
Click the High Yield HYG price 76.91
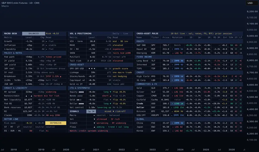(x=166, y=76)
